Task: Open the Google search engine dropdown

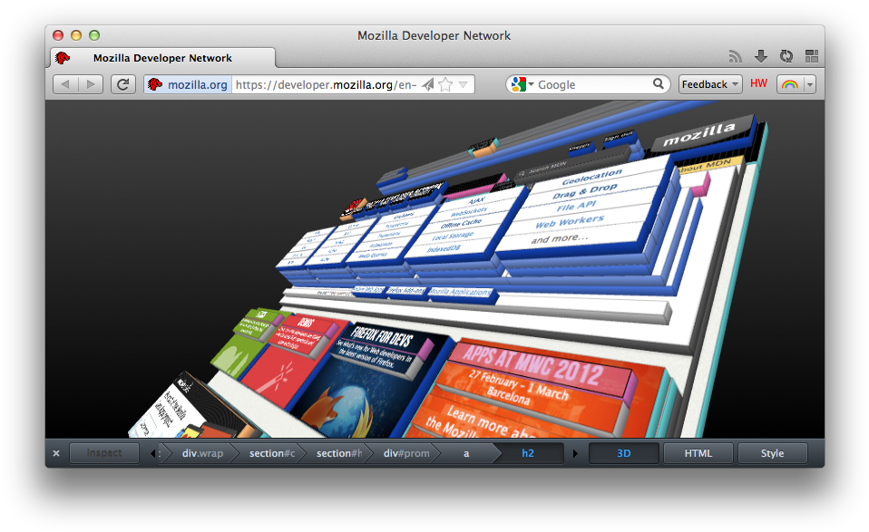Action: [x=522, y=84]
